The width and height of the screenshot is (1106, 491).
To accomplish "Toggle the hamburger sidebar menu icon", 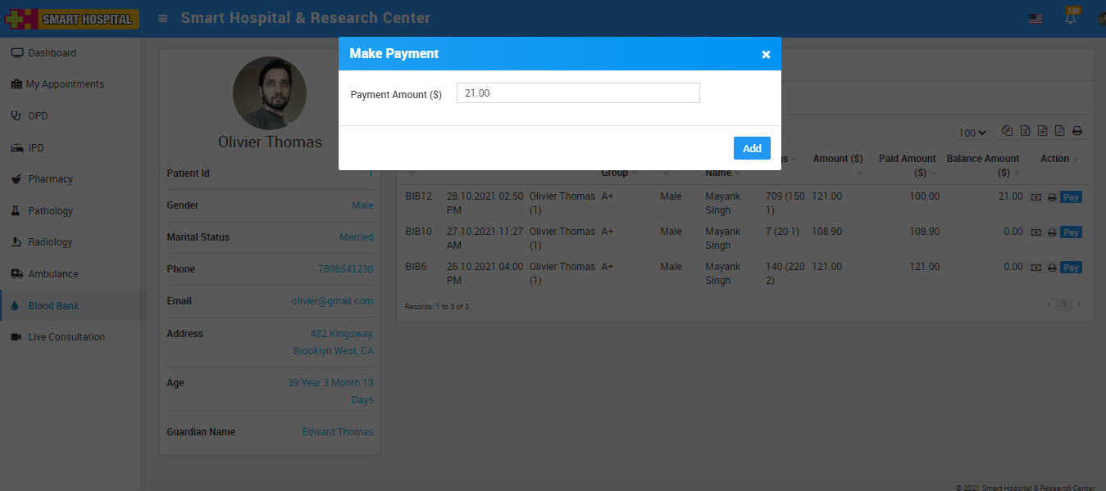I will click(163, 18).
